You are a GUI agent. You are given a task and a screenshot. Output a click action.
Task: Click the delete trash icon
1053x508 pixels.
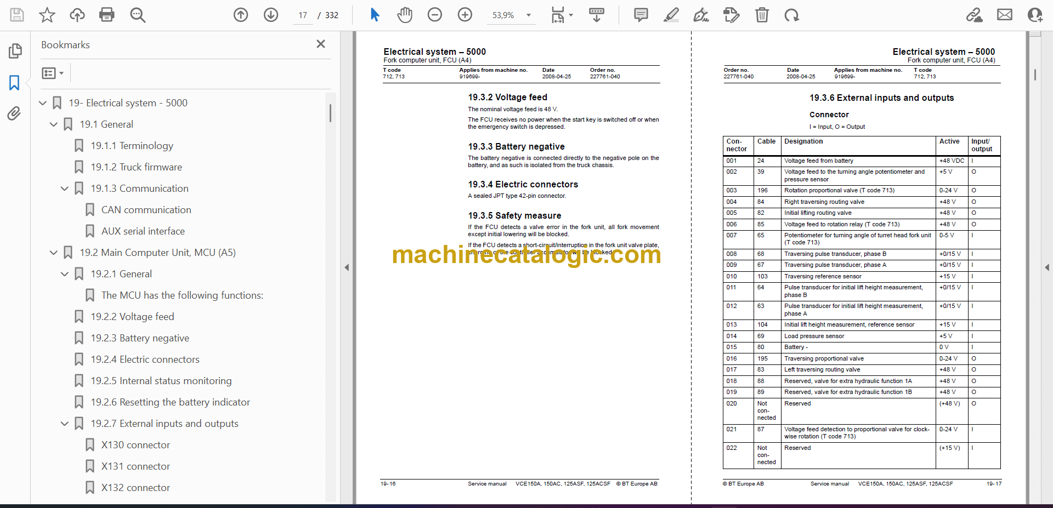coord(762,15)
